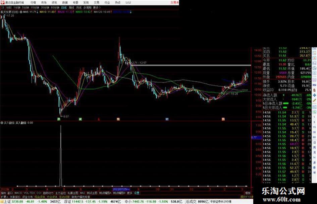Viewport: 317px width, 204px height.
Task: Open the 行业资讯 tab
Action: pos(52,197)
